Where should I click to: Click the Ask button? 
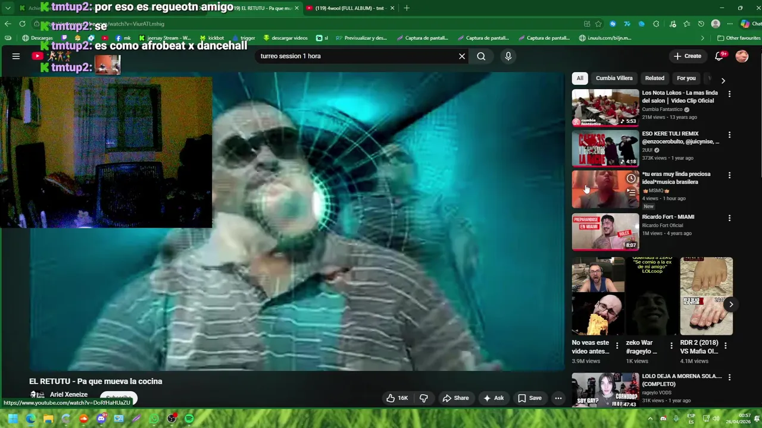pos(494,398)
